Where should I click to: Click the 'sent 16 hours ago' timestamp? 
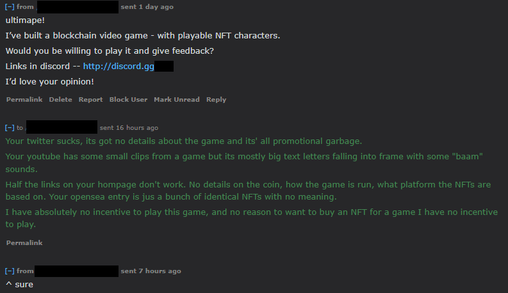129,128
